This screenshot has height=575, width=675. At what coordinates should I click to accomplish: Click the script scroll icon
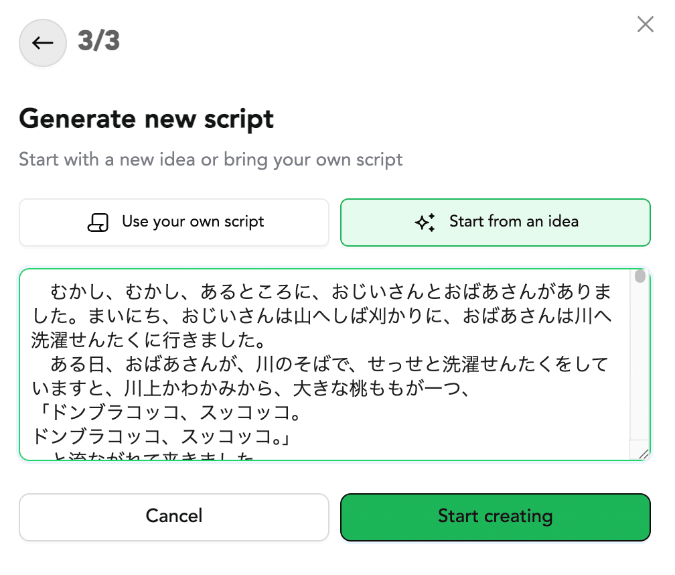[x=98, y=222]
